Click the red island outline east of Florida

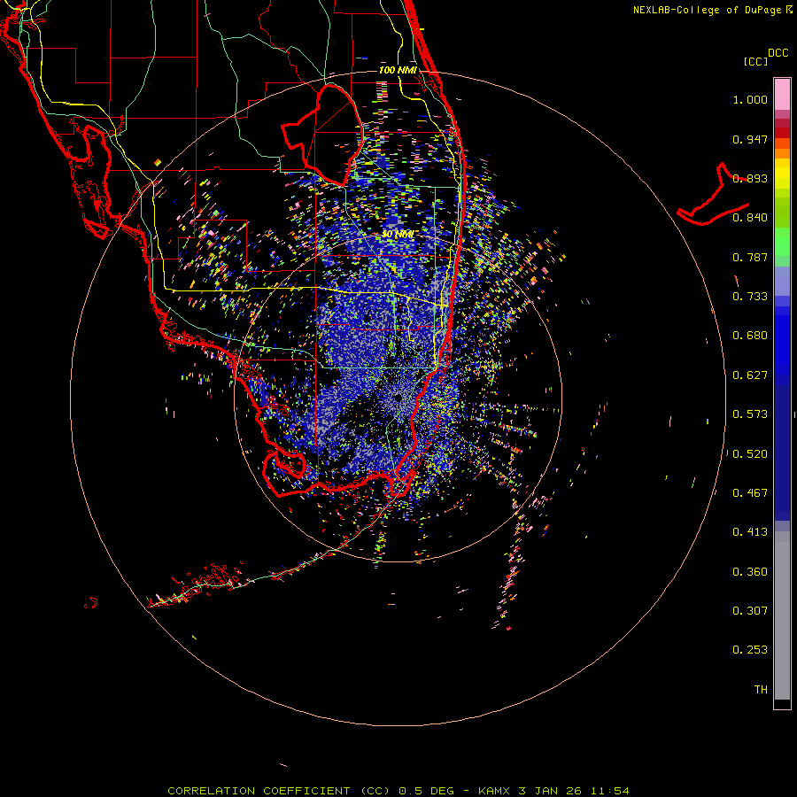[713, 196]
